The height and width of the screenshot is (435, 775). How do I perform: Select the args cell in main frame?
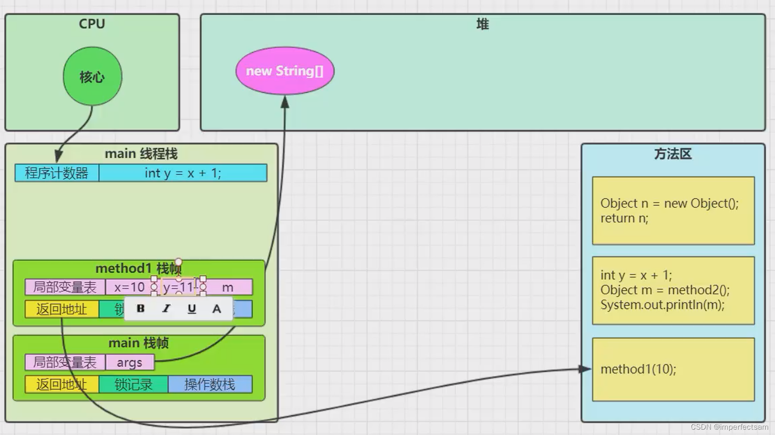coord(130,362)
